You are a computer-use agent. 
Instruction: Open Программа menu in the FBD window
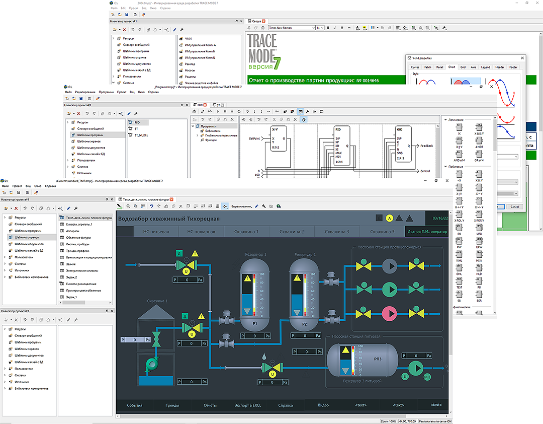106,92
